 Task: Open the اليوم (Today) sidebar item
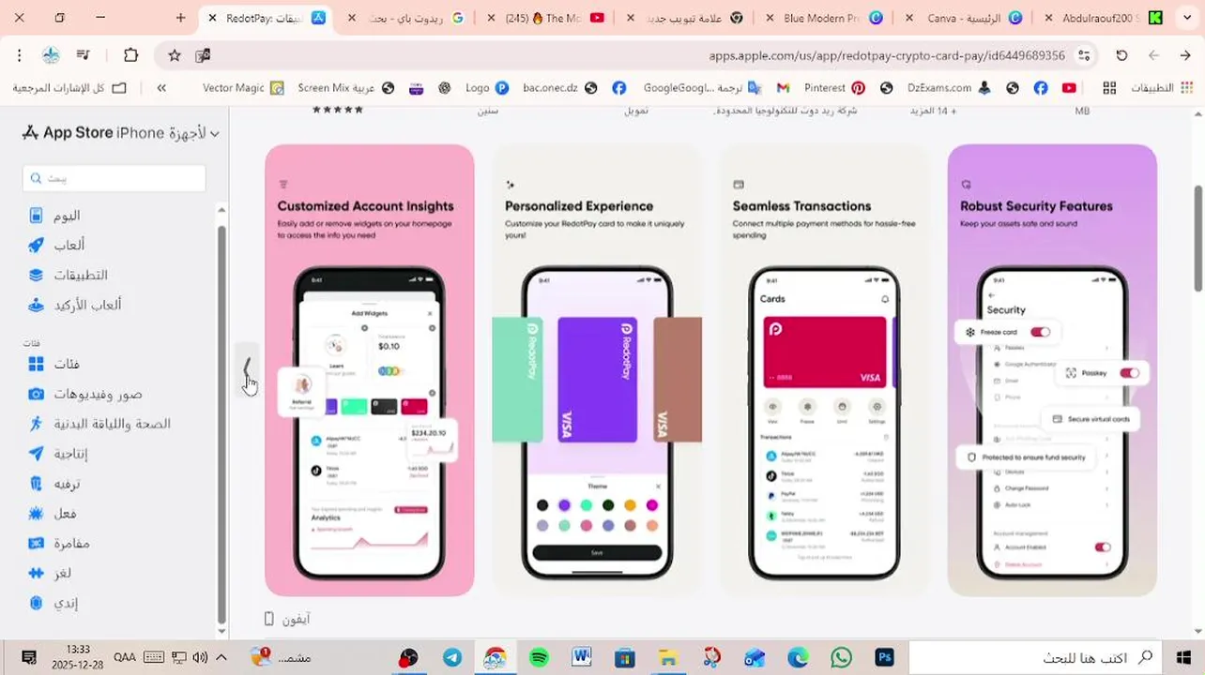point(54,216)
